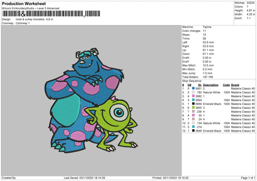The image size is (257, 181).
Task: Click the barcode under the worksheet title
Action: 51,14
